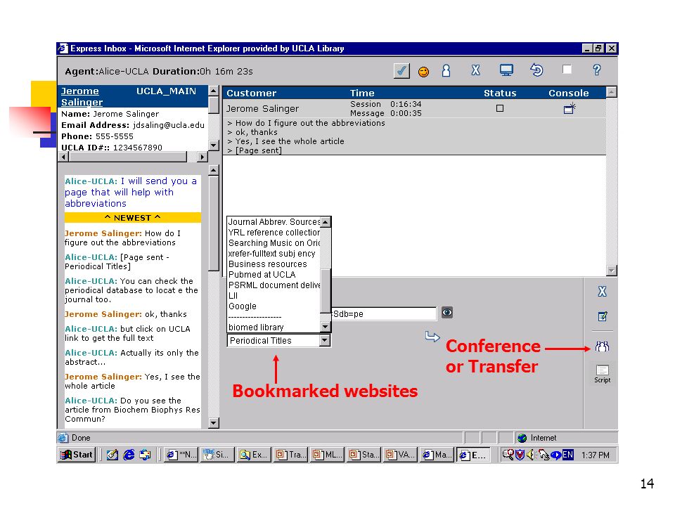Click the person silhouette icon in the toolbar

tap(446, 70)
